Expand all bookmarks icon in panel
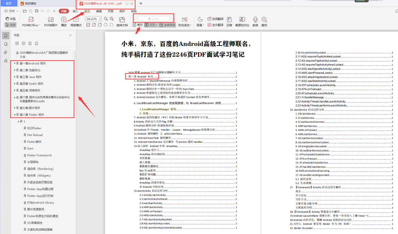Image resolution: width=398 pixels, height=234 pixels. point(17,44)
